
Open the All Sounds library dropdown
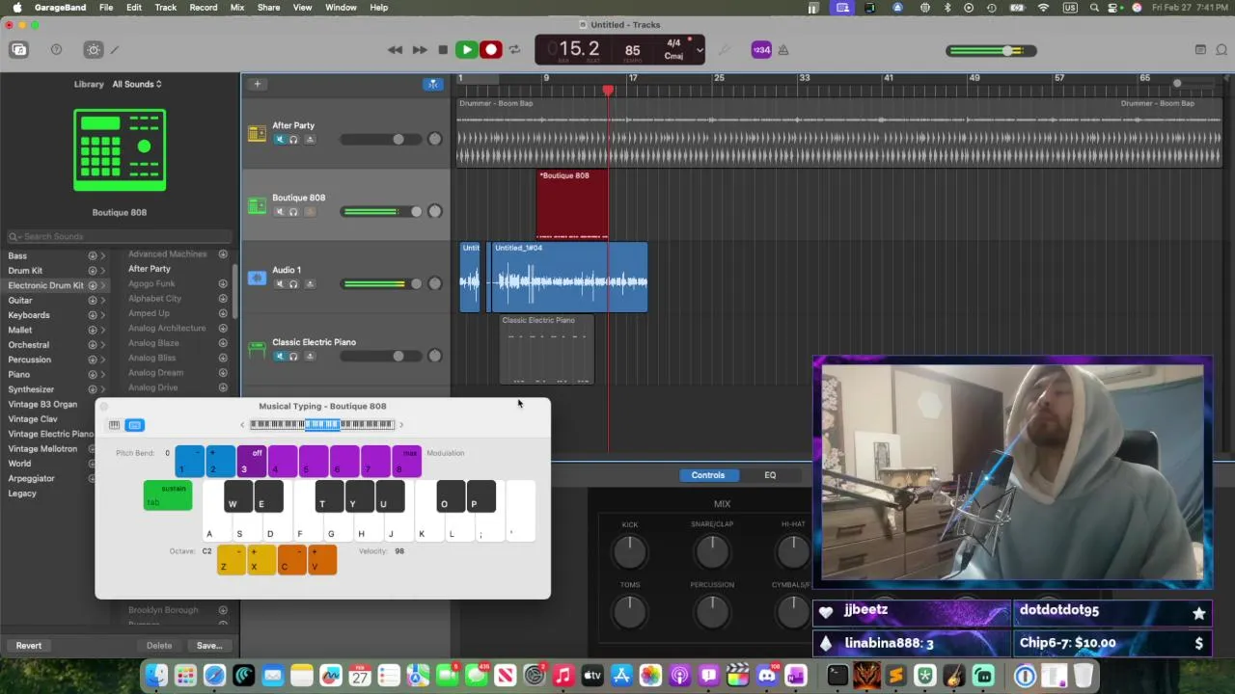(137, 84)
